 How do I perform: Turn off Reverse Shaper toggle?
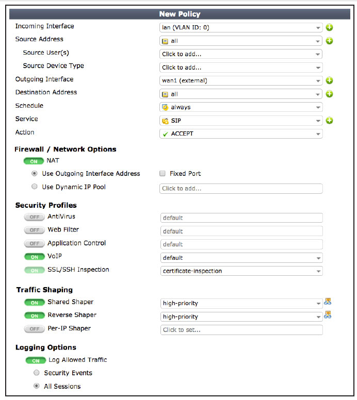[34, 316]
